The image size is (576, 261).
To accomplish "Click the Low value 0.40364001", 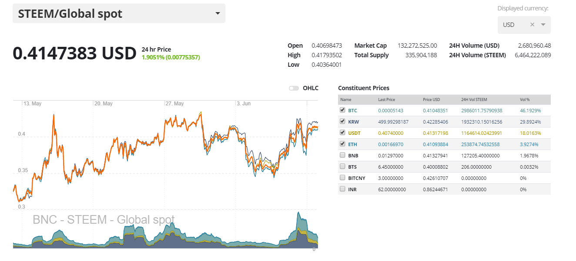I will (327, 65).
